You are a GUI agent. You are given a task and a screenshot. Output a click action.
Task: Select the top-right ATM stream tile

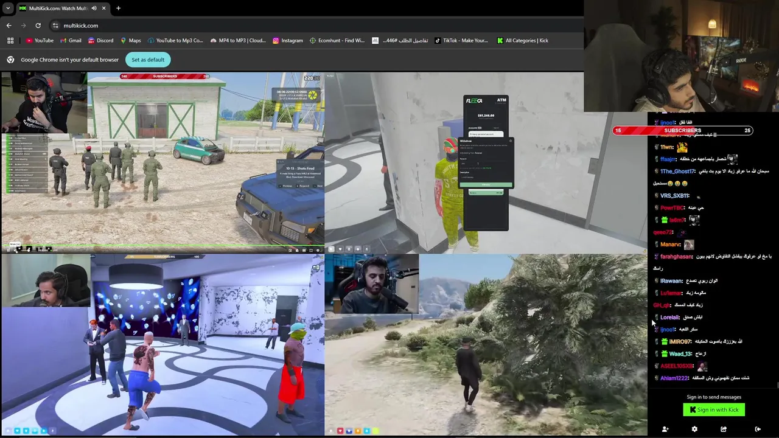[x=486, y=162]
